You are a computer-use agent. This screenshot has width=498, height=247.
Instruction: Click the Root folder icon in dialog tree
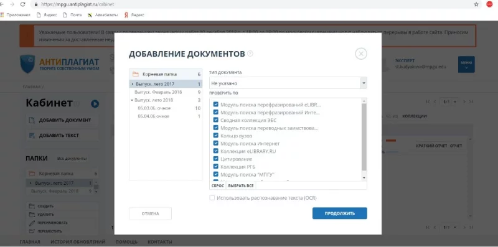click(136, 74)
